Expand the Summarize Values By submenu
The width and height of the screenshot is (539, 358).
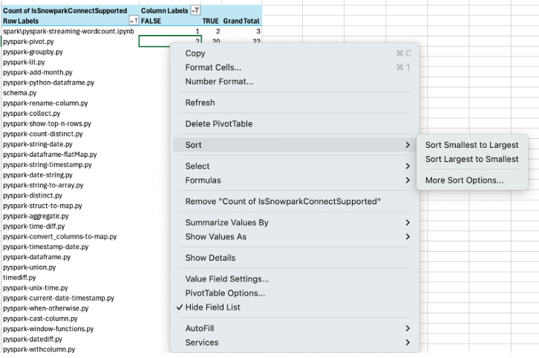click(x=226, y=222)
